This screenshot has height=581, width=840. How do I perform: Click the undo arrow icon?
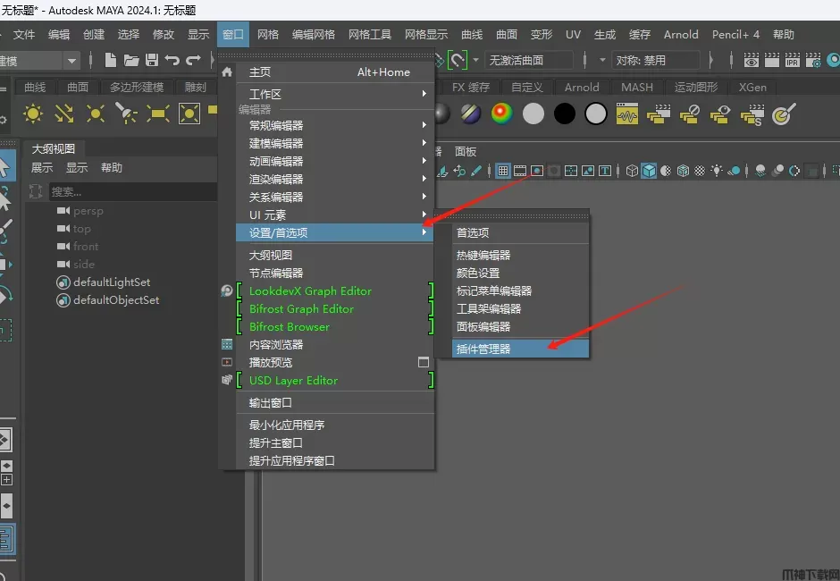(x=172, y=61)
